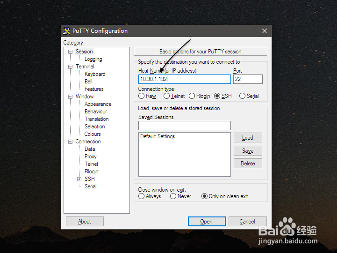Expand the SSH tree node

click(79, 179)
